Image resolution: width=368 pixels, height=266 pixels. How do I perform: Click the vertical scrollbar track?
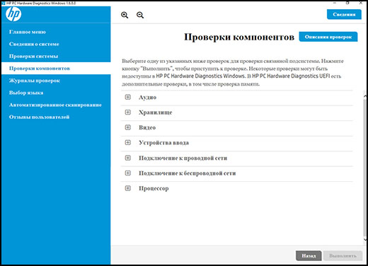click(365, 168)
